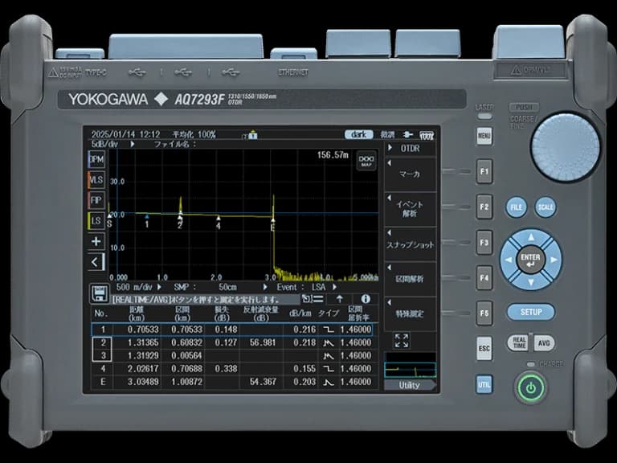Tap the power plug status icon
This screenshot has width=617, height=463.
pyautogui.click(x=408, y=135)
